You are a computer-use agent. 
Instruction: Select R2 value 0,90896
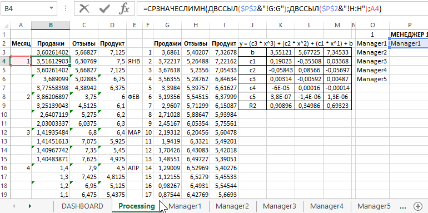[x=281, y=106]
